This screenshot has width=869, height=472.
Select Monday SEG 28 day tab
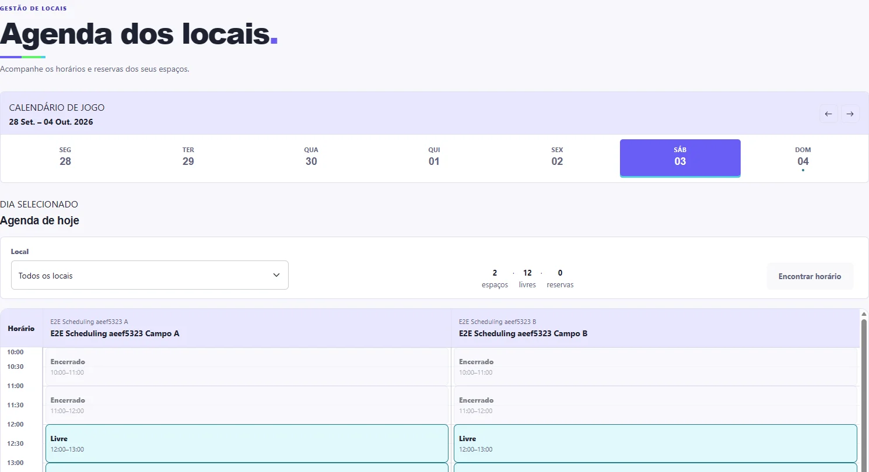point(65,158)
